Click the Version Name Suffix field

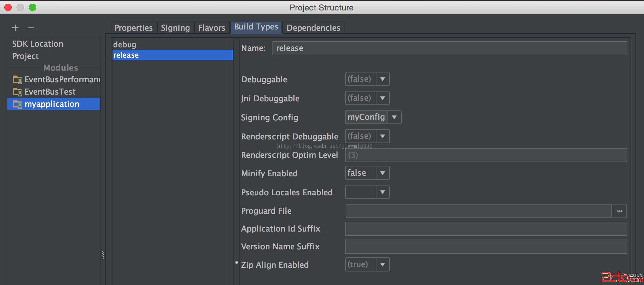486,247
